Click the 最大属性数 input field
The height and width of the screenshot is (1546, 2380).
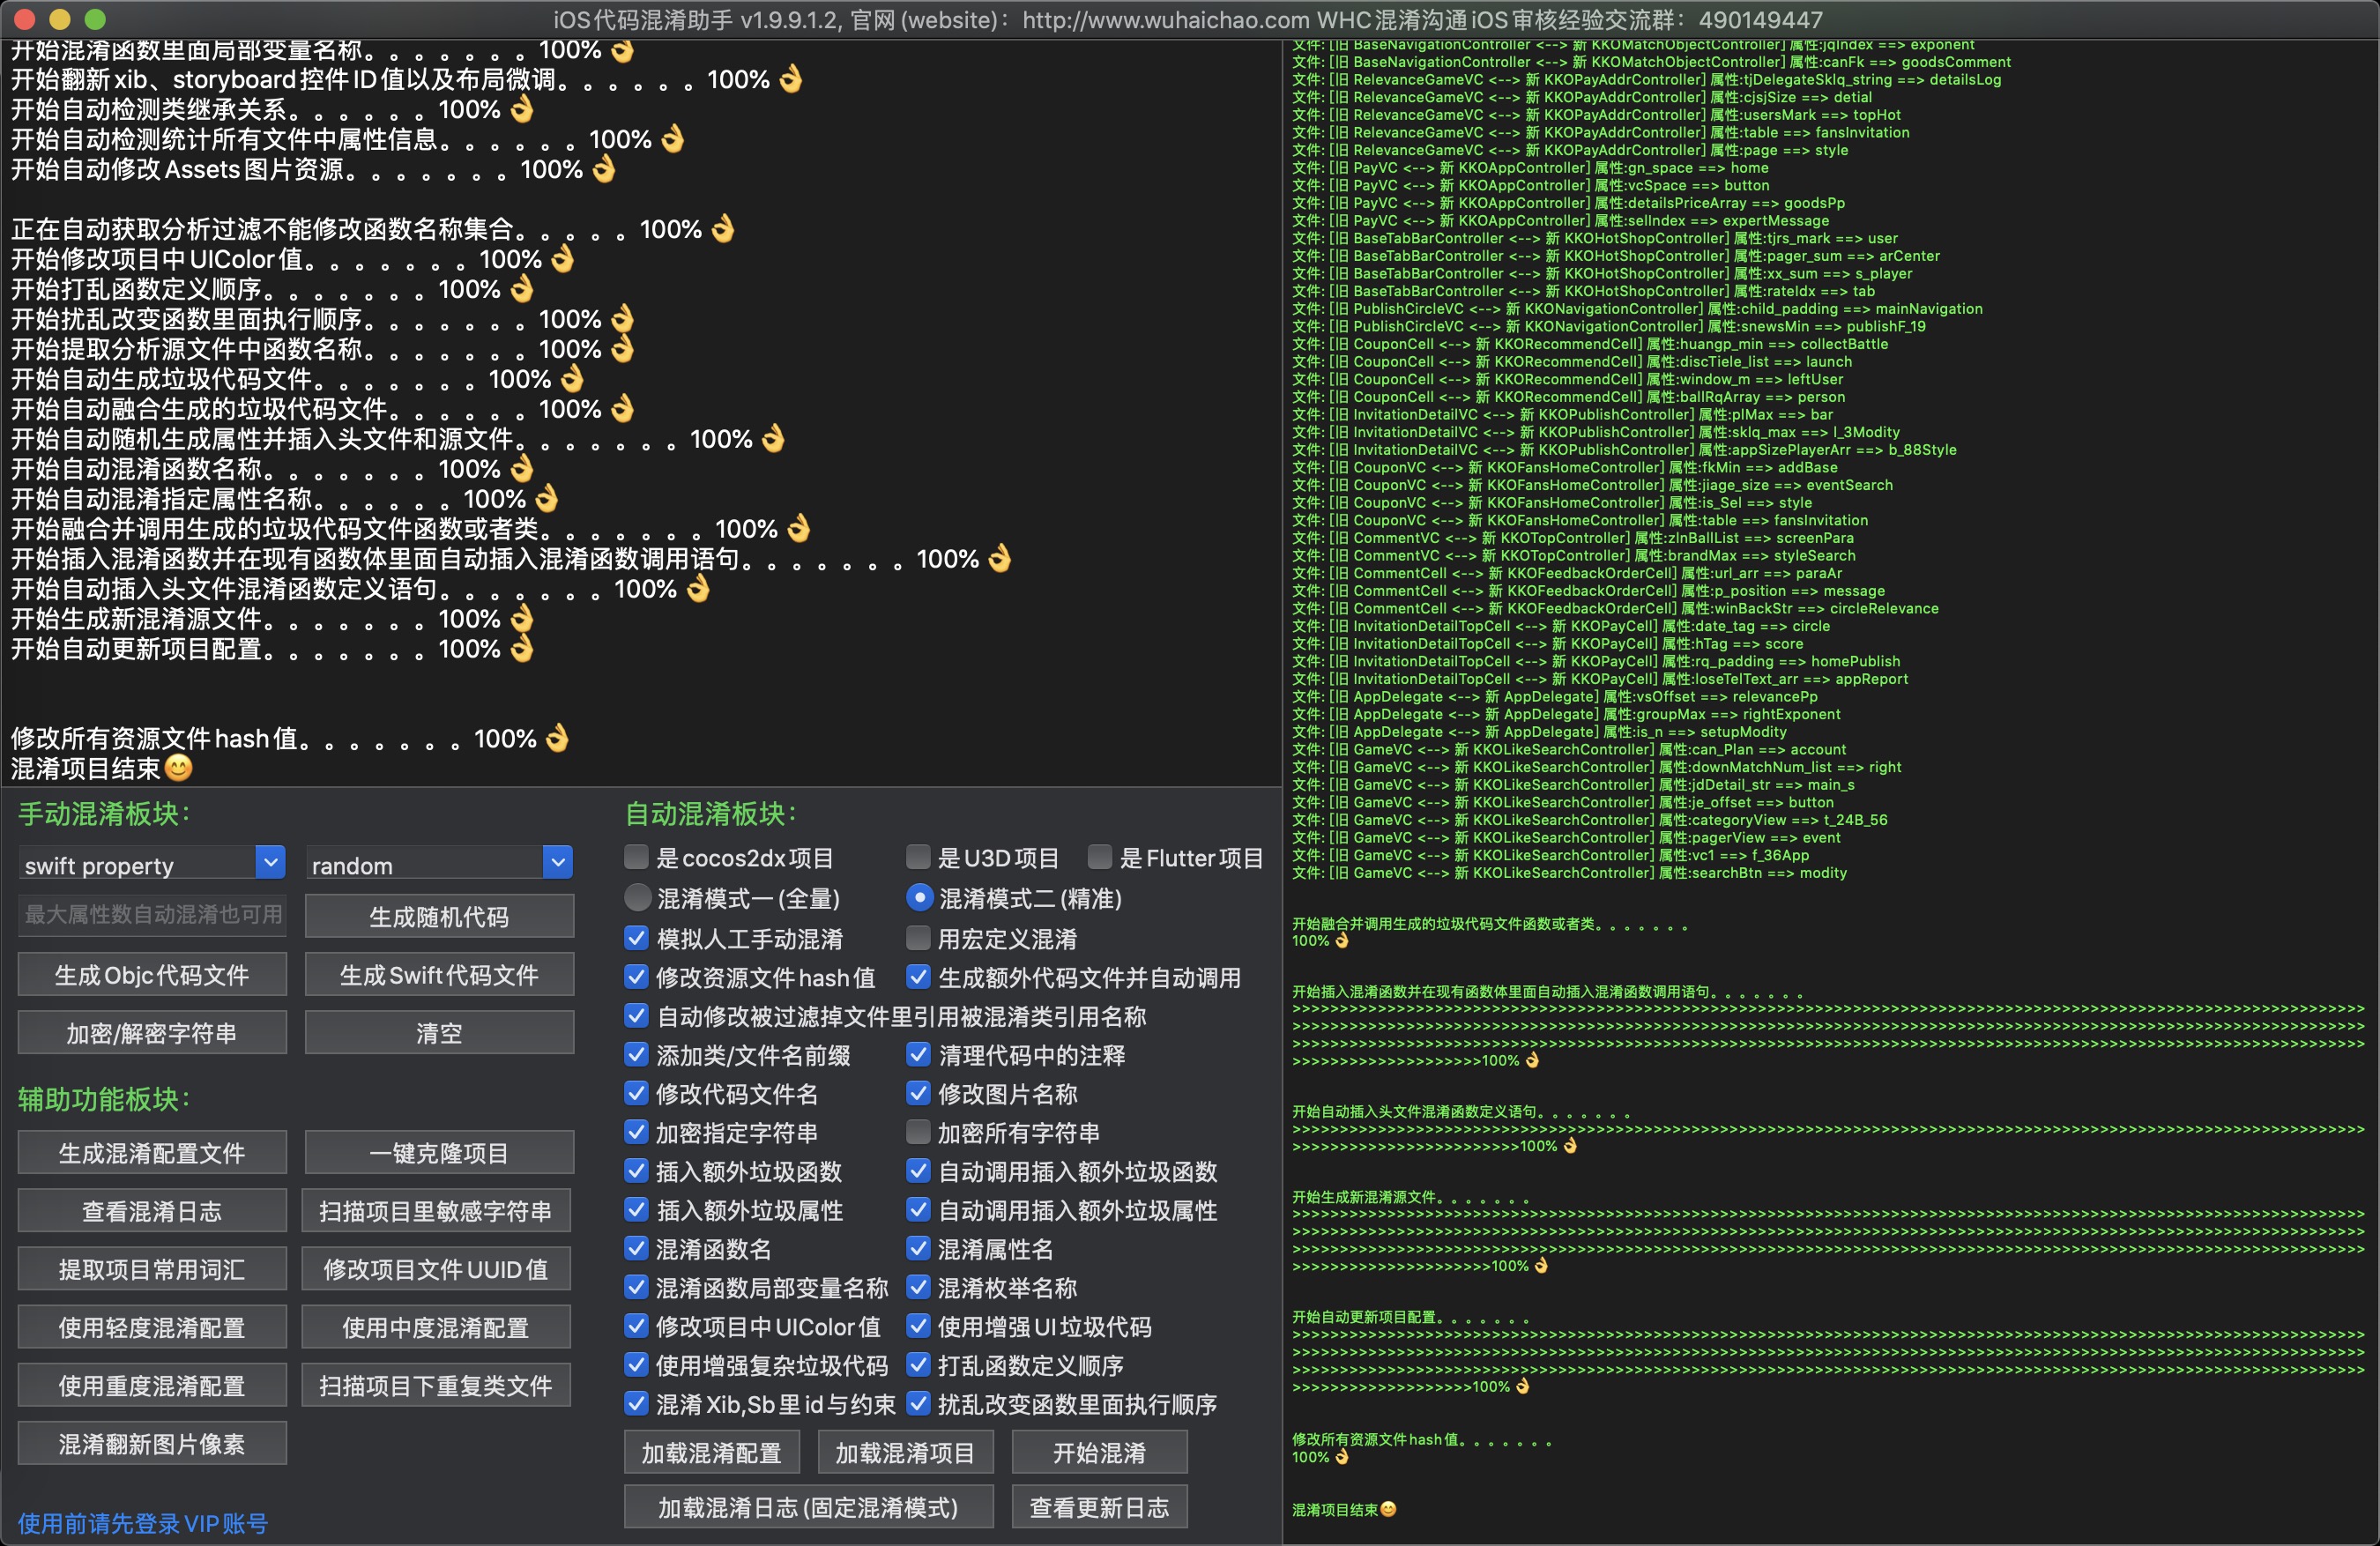pos(152,915)
